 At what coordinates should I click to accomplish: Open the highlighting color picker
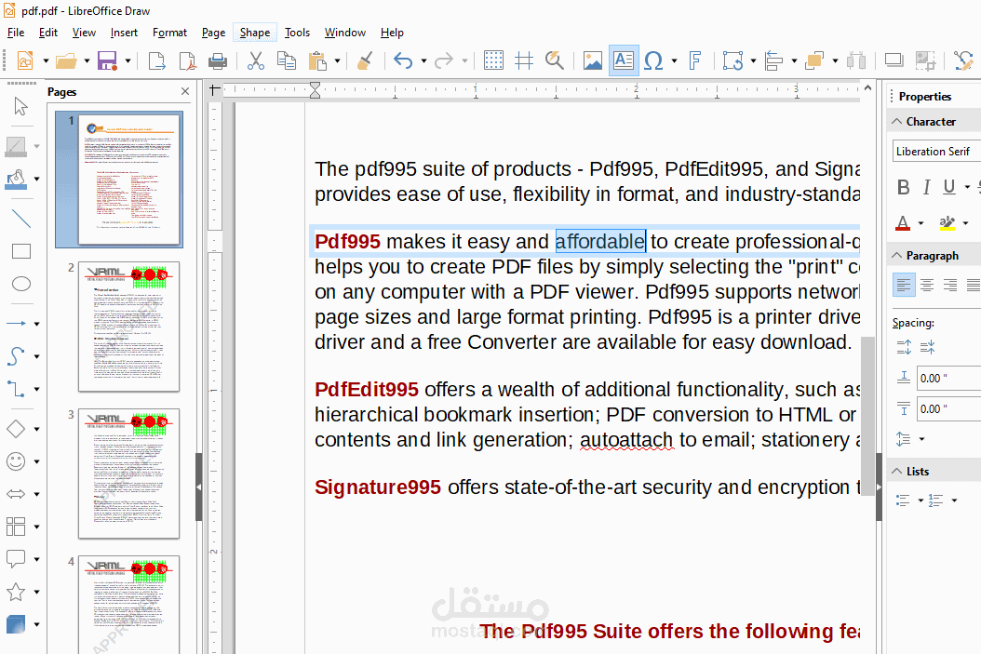click(x=964, y=222)
